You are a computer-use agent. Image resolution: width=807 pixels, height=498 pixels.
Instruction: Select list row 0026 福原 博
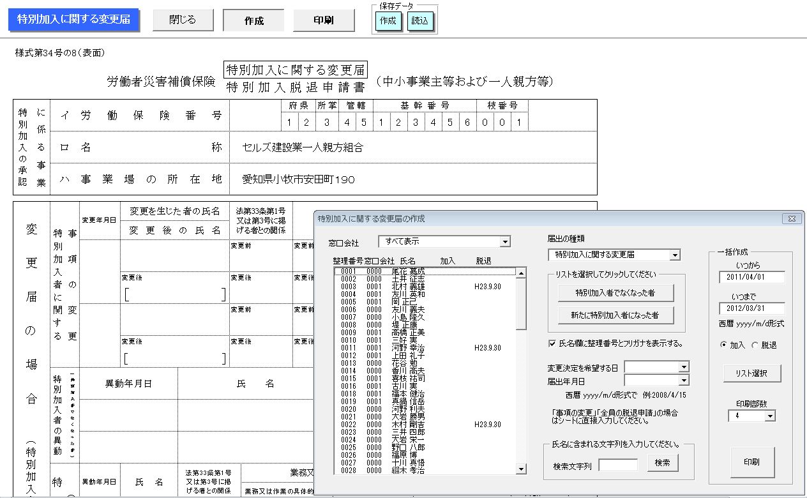(x=425, y=455)
